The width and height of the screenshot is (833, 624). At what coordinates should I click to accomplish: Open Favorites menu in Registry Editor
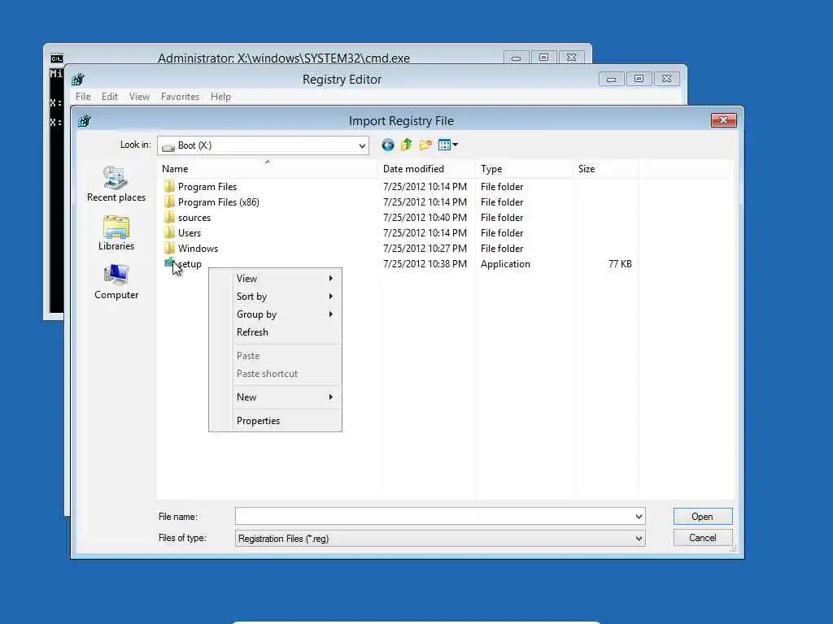tap(180, 97)
